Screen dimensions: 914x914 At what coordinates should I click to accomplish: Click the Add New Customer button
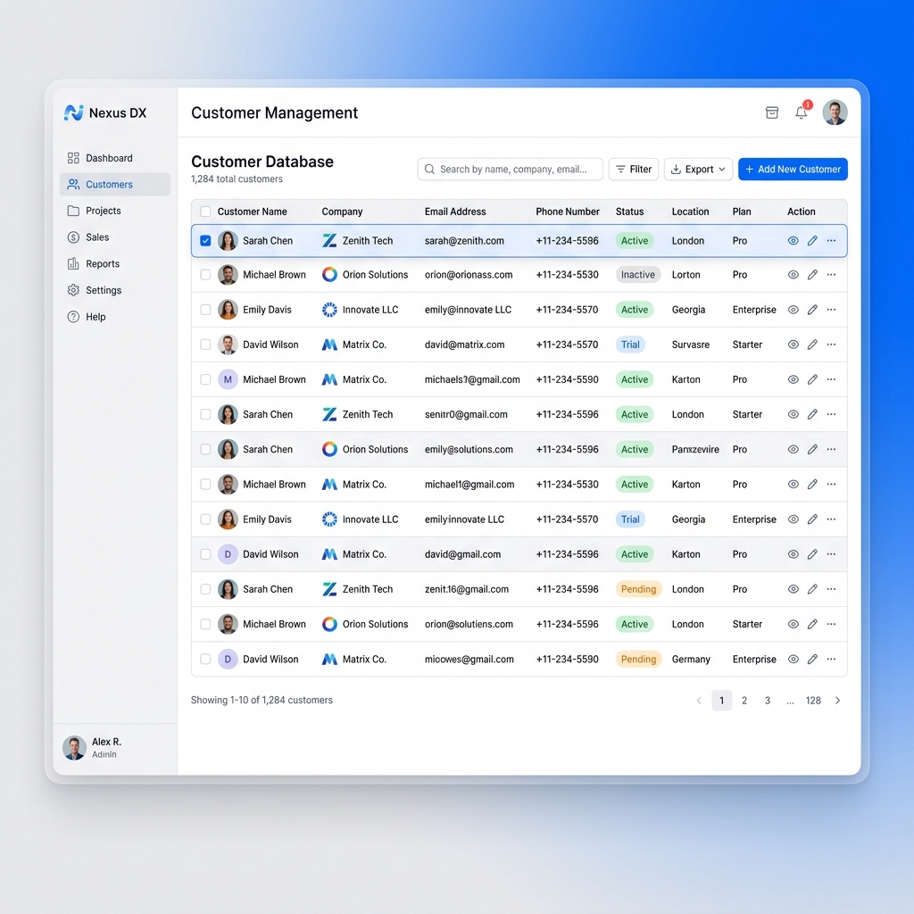(793, 170)
